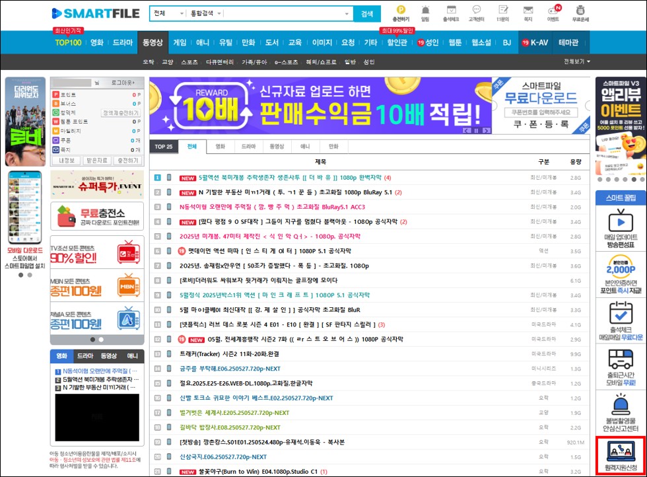Open the 이벤트 gamepad icon
647x477 pixels.
coord(553,10)
